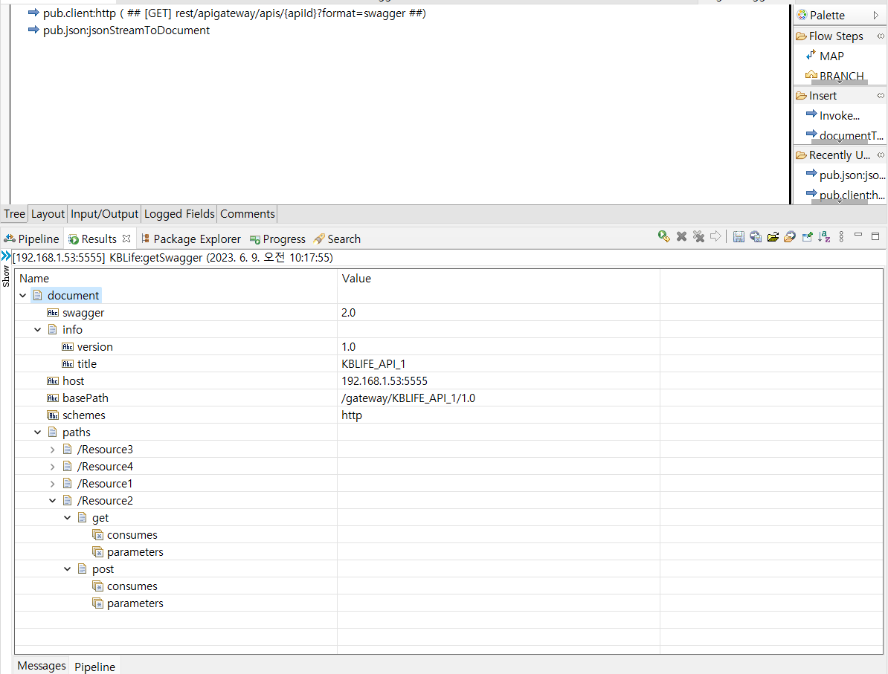Image resolution: width=888 pixels, height=674 pixels.
Task: Click the run/relaunch icon in Results toolbar
Action: point(664,236)
